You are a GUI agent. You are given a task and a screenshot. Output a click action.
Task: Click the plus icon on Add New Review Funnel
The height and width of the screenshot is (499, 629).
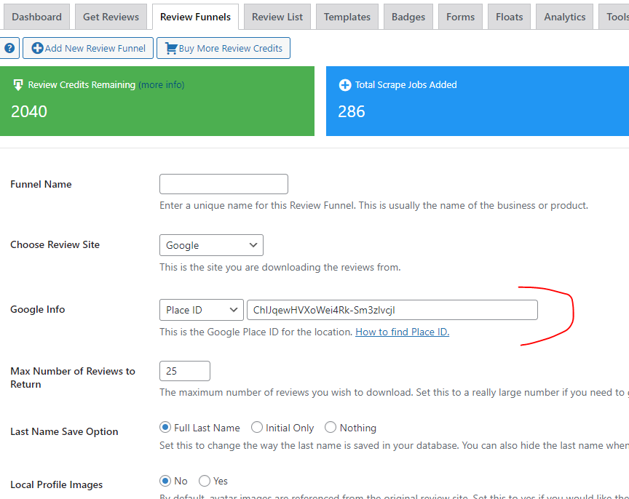tap(37, 48)
